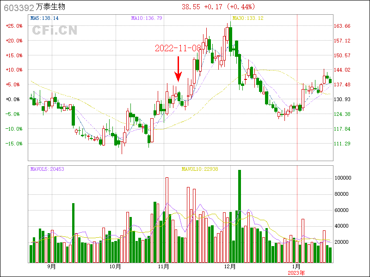
Task: Click the MA10:136.79 indicator label
Action: (147, 18)
